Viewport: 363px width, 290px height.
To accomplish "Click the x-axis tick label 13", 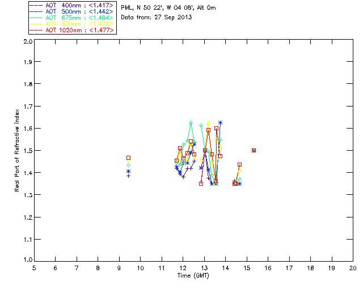I will pos(204,268).
